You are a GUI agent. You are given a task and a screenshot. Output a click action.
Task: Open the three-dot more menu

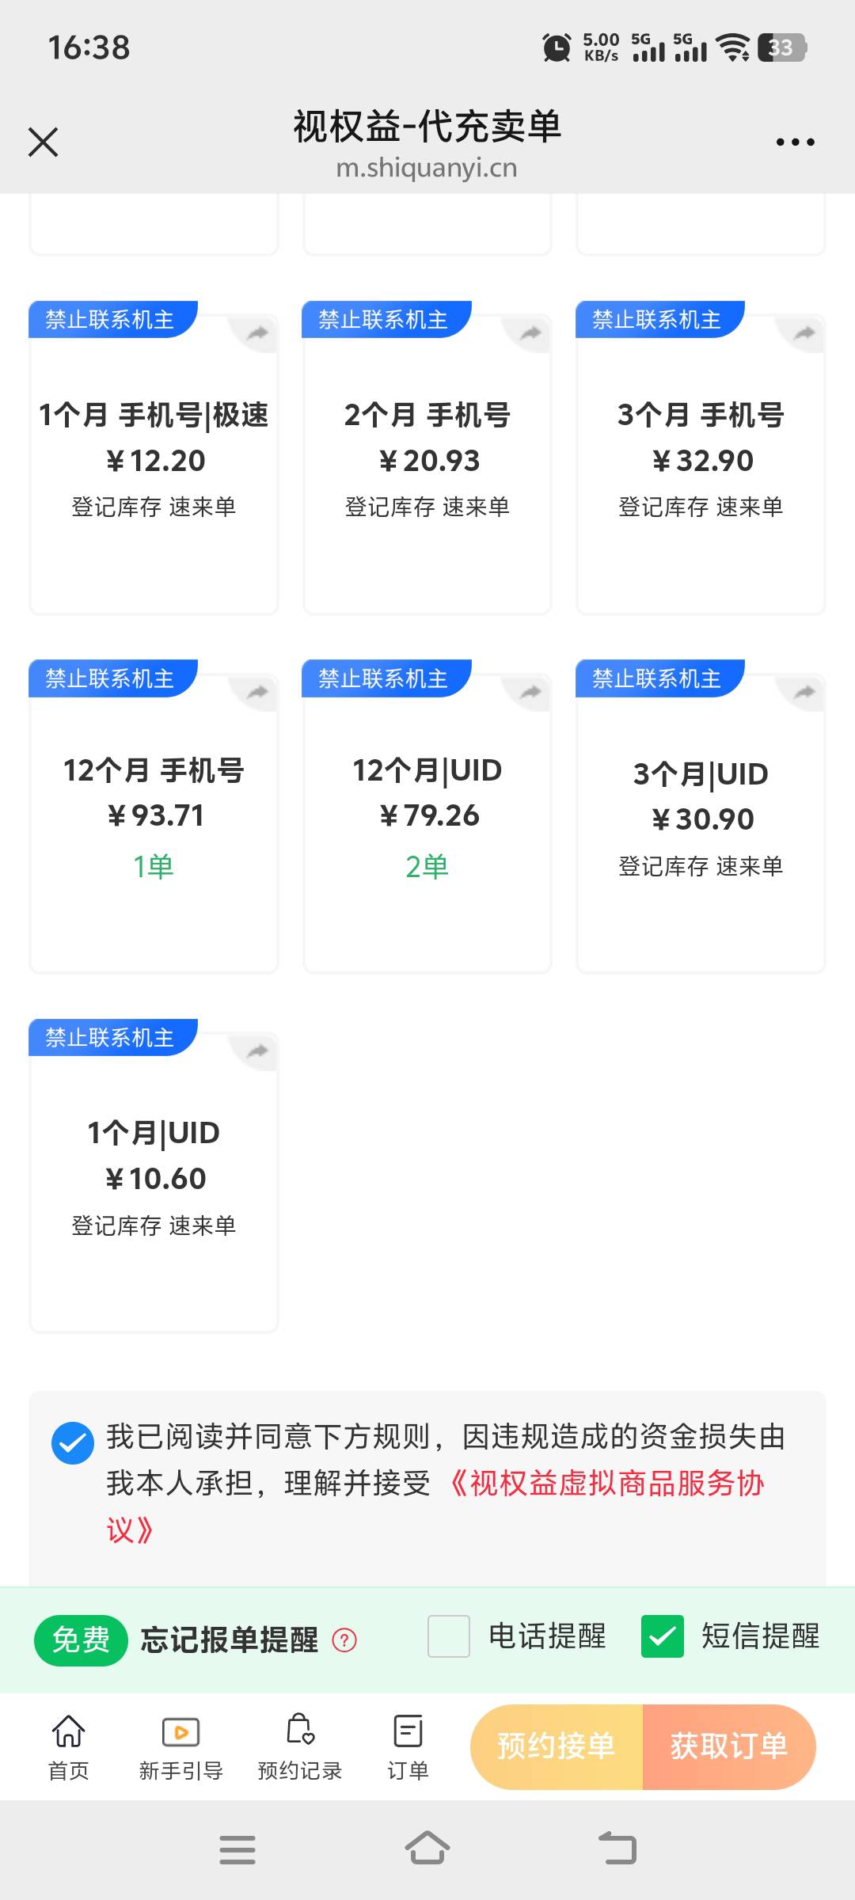(x=795, y=142)
